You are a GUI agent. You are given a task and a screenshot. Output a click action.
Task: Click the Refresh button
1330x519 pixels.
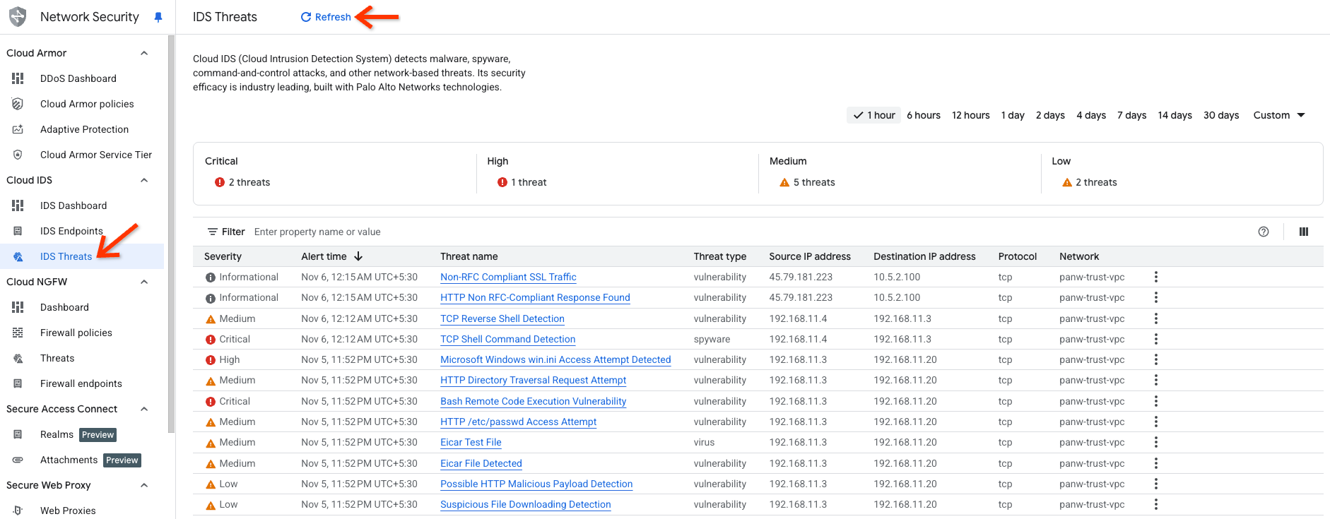[x=326, y=17]
